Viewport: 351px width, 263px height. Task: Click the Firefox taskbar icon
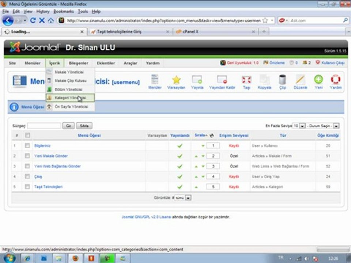click(x=75, y=258)
